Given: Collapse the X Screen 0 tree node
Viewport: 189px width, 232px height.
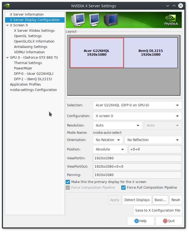Looking at the screenshot, I should coord(7,25).
